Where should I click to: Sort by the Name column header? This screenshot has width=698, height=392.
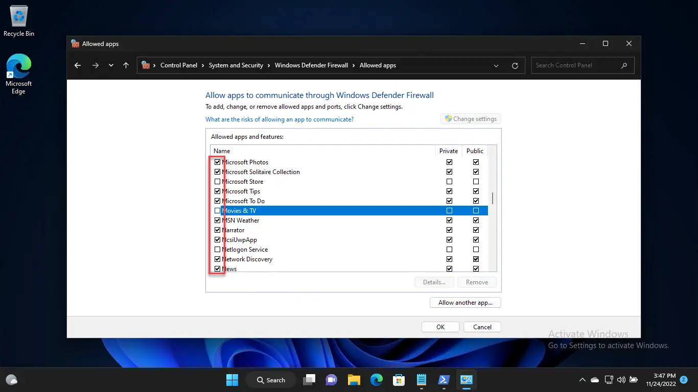point(323,151)
